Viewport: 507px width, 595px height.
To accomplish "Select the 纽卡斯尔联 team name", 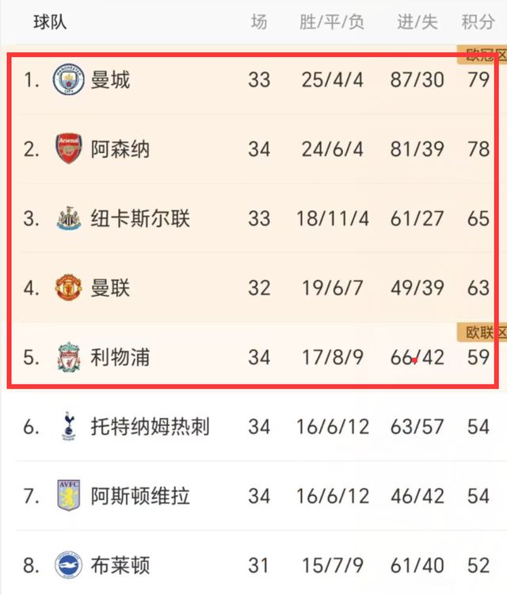I will click(x=140, y=218).
